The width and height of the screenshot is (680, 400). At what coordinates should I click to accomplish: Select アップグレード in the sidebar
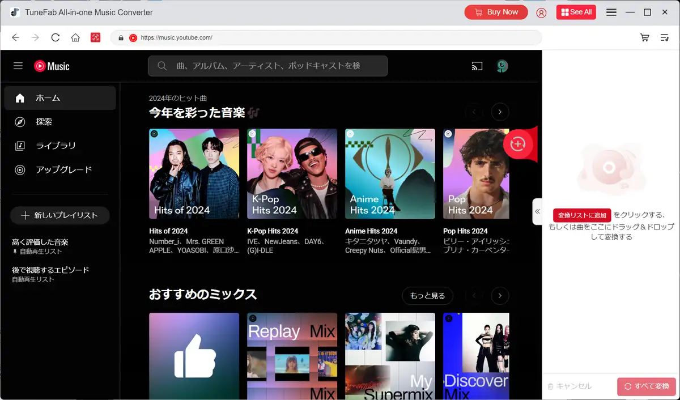coord(59,169)
